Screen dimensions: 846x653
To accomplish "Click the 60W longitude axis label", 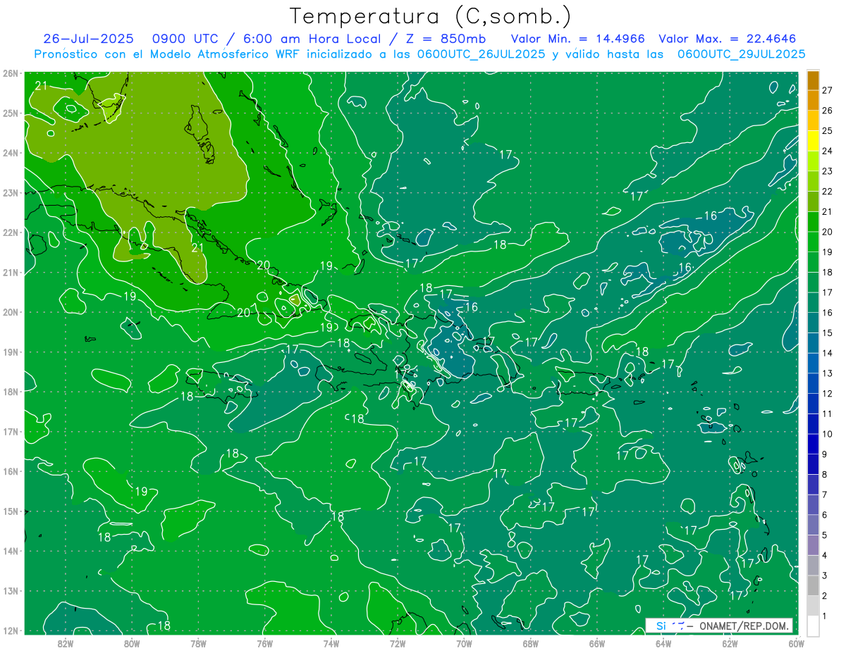I will click(x=796, y=643).
